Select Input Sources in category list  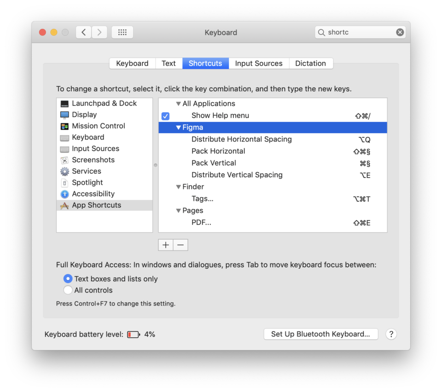105,148
